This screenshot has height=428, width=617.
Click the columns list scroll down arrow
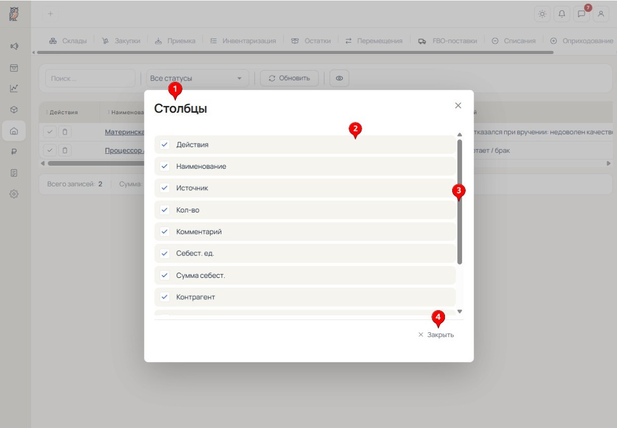click(460, 312)
